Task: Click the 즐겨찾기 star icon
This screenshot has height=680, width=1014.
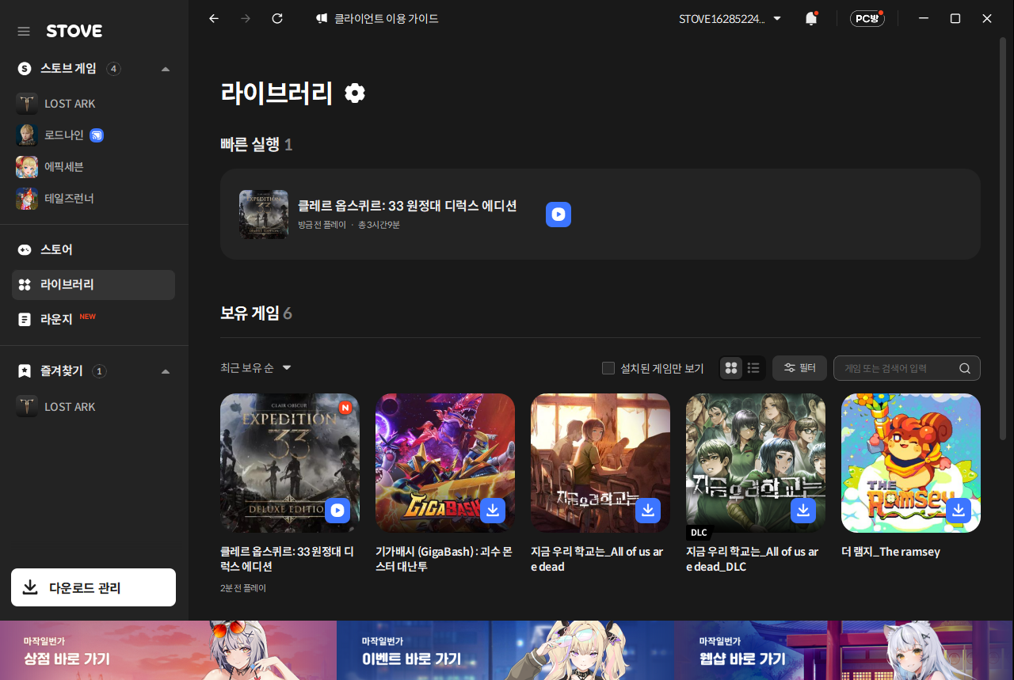Action: pyautogui.click(x=25, y=371)
